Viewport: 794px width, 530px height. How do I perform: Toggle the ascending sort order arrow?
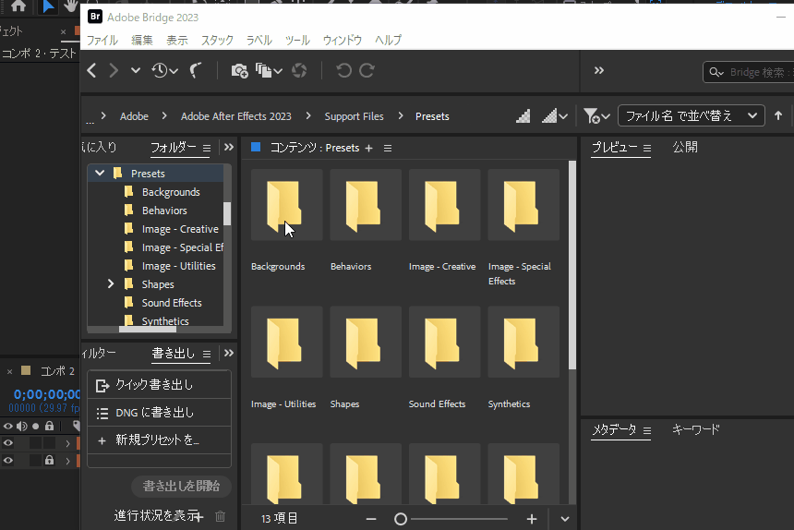pos(778,116)
